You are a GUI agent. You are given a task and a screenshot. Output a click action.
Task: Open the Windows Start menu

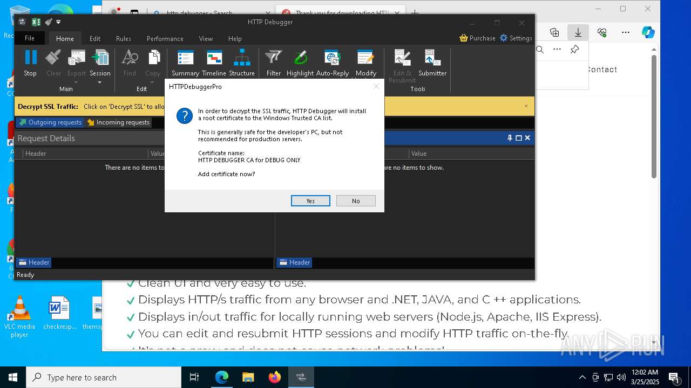[13, 377]
